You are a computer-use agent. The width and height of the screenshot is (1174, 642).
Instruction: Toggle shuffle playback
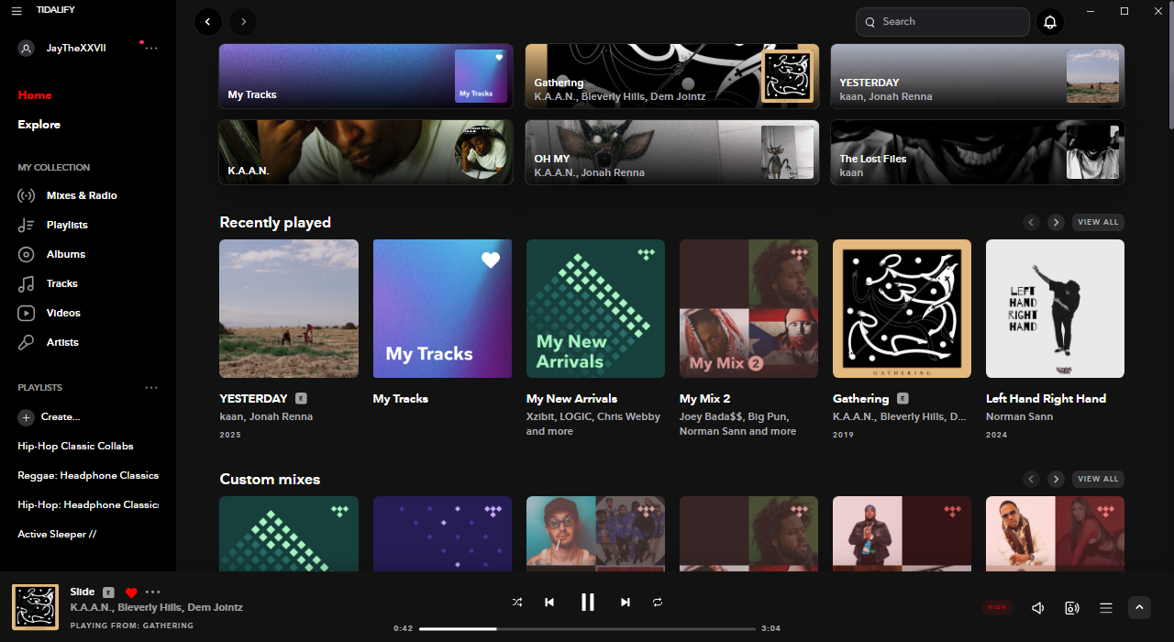pyautogui.click(x=517, y=603)
